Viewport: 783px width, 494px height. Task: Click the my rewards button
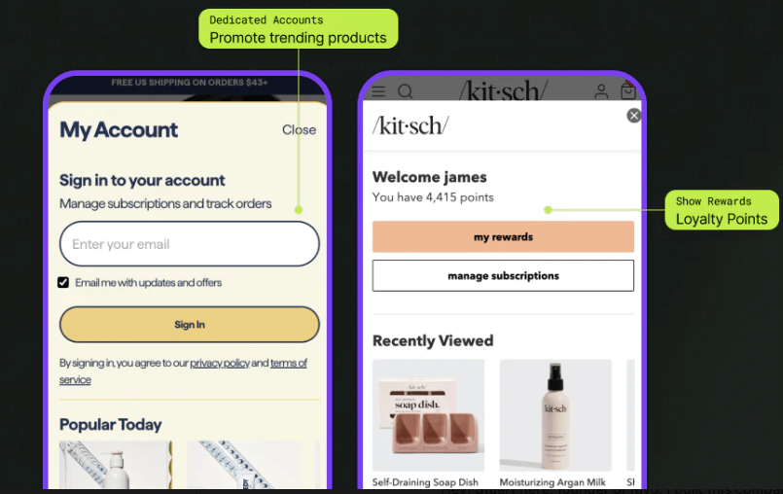(x=503, y=236)
